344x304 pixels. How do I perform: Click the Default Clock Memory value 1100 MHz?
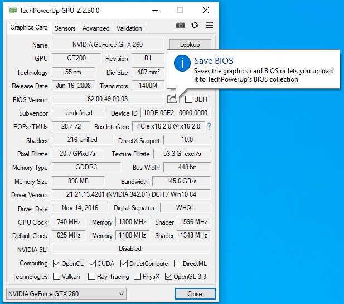[133, 235]
